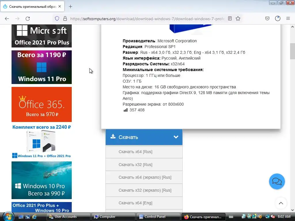The image size is (295, 221).
Task: Click Скачать x64 [Eng] link
Action: [135, 203]
